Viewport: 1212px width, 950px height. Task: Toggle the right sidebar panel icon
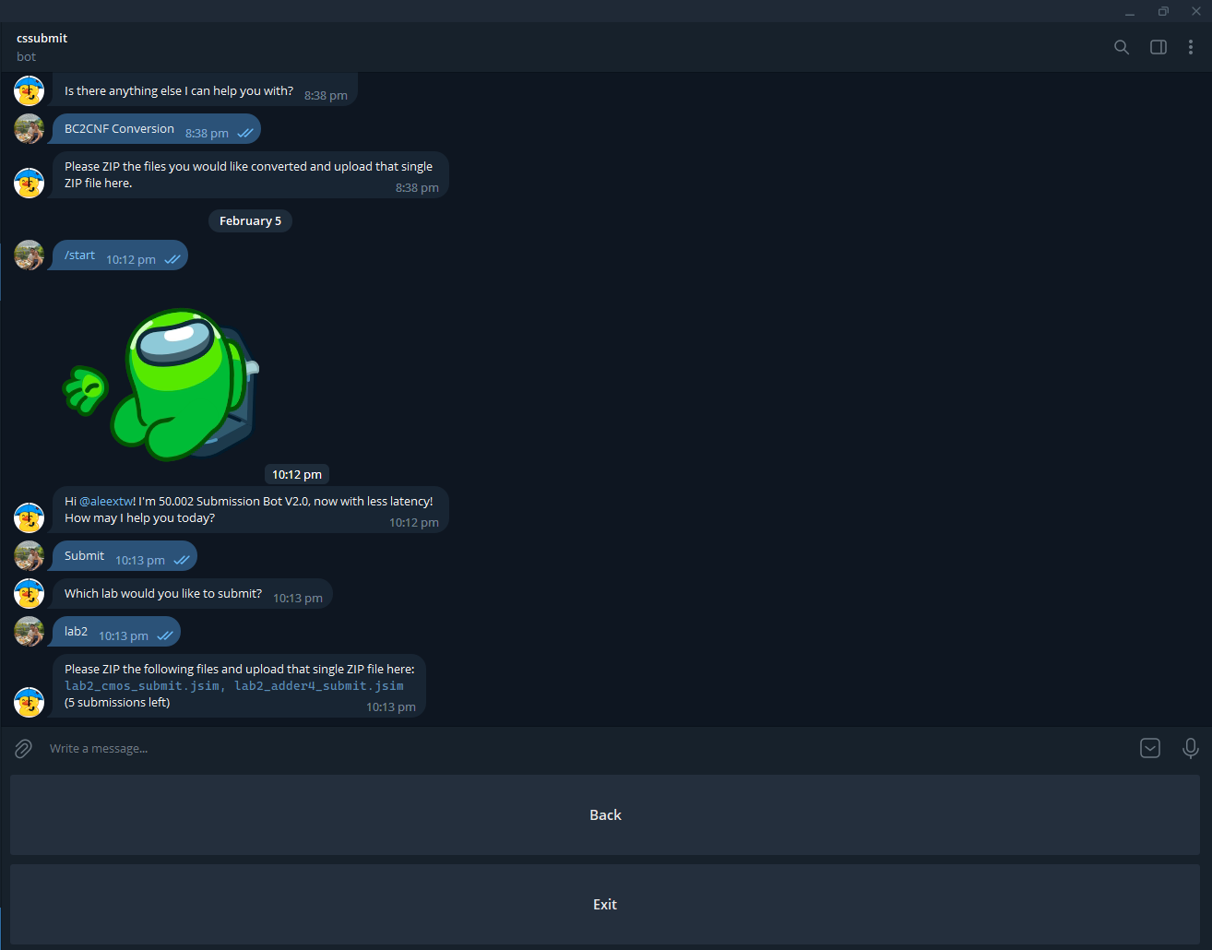point(1159,47)
